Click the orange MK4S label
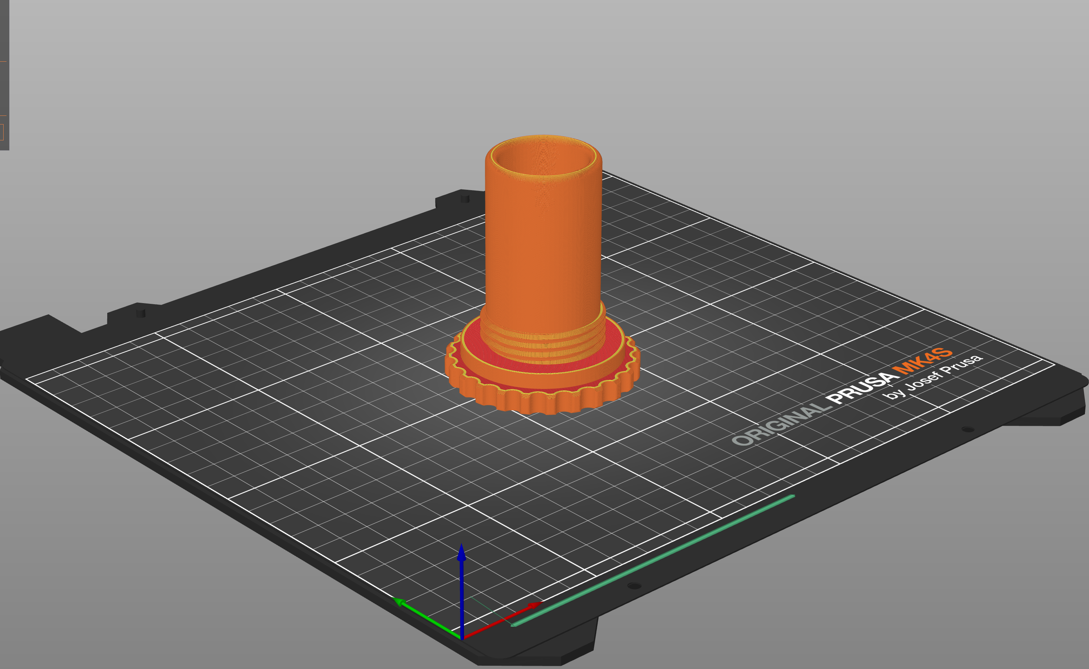This screenshot has height=669, width=1089. click(x=922, y=360)
